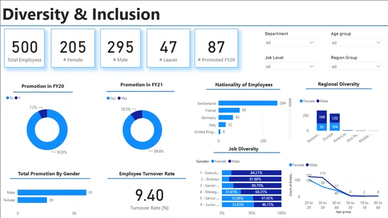Click the 9.40 Turnover Rate value

tap(150, 195)
